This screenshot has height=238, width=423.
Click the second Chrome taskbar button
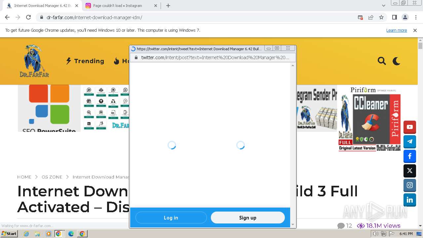[82, 234]
